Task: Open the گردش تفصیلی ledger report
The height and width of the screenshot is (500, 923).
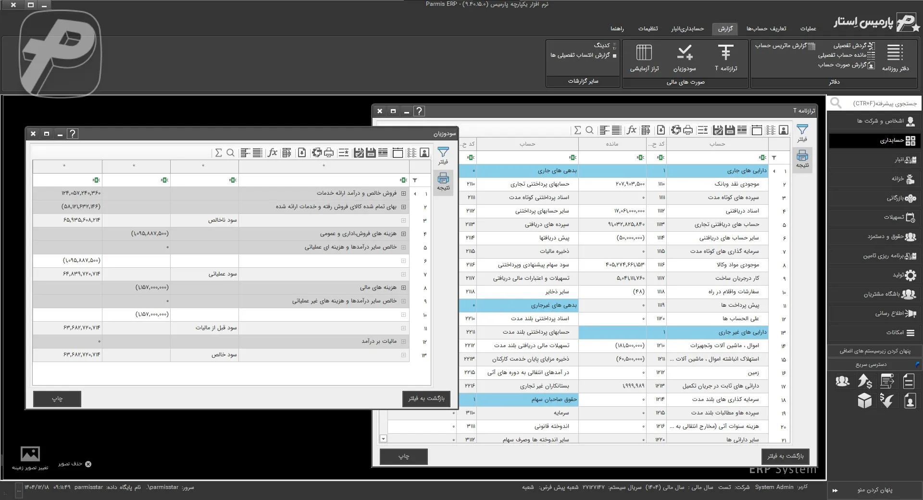Action: click(x=854, y=46)
